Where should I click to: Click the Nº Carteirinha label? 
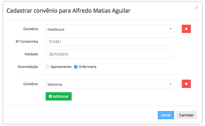coord(27,42)
